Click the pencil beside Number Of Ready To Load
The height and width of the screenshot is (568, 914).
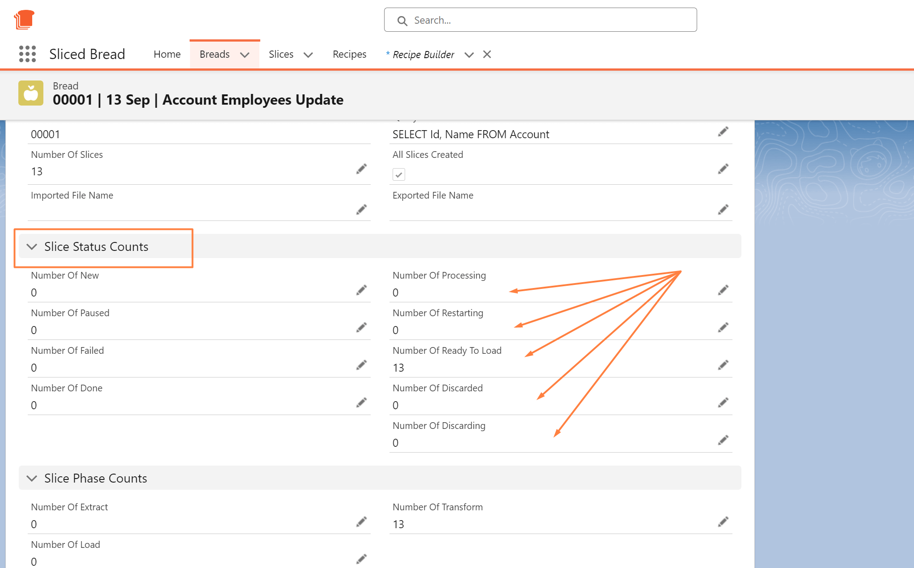pos(723,365)
